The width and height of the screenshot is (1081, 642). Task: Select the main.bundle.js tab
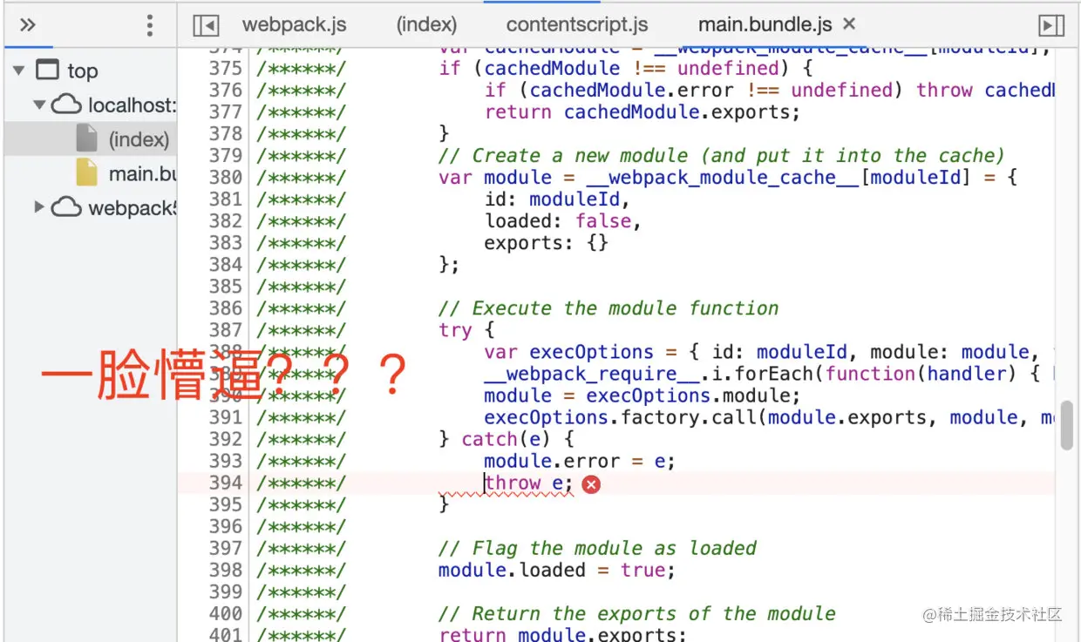coord(765,25)
